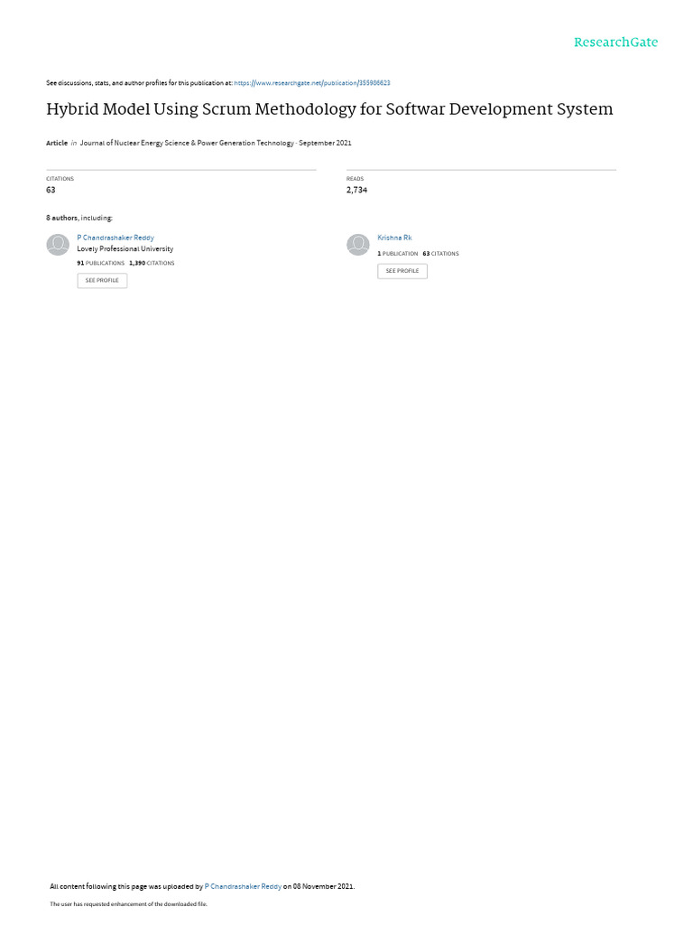Image resolution: width=693 pixels, height=925 pixels.
Task: Click the 63 CITATIONS stat for Krishna Rk
Action: (x=440, y=254)
